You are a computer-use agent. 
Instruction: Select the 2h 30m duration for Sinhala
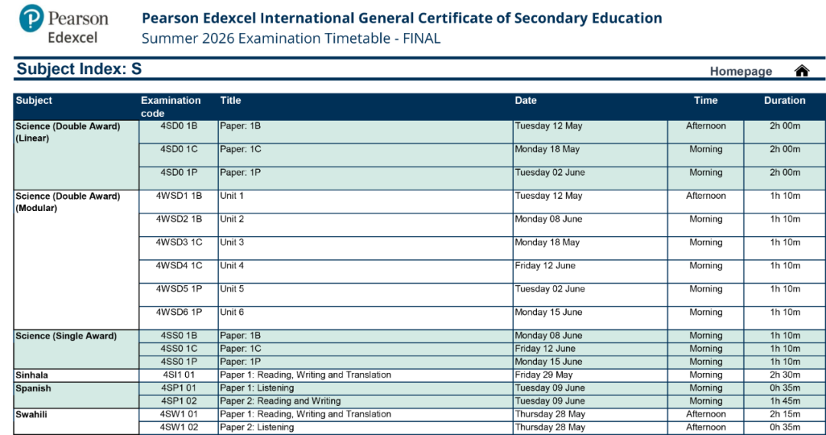coord(785,375)
